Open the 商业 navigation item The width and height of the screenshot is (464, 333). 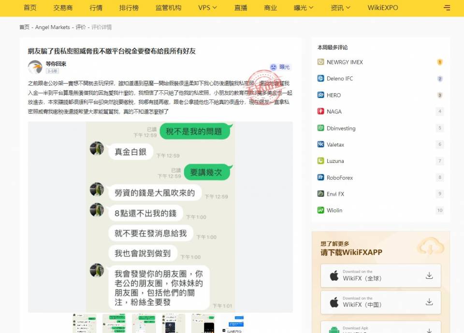click(271, 8)
